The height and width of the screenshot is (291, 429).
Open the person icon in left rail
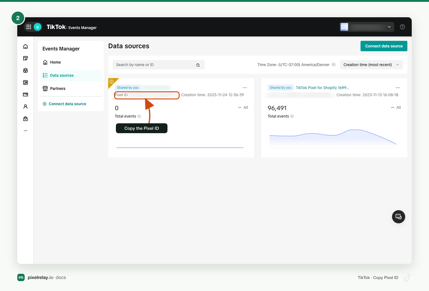(26, 107)
